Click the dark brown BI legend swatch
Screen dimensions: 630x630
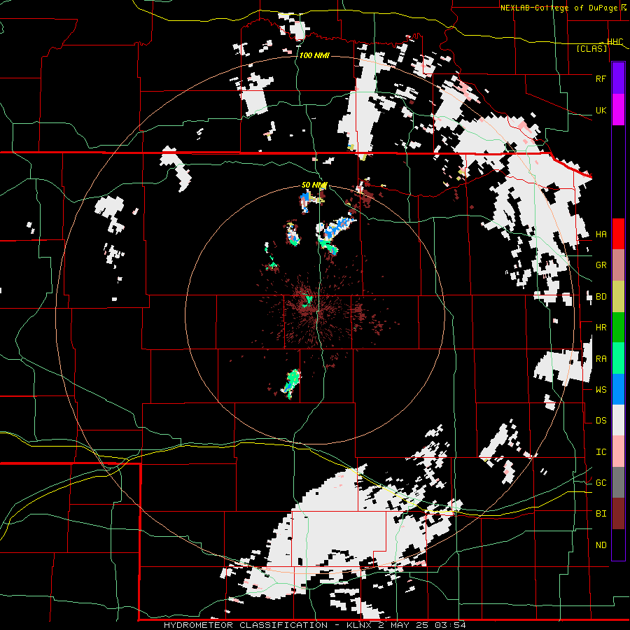click(x=618, y=514)
